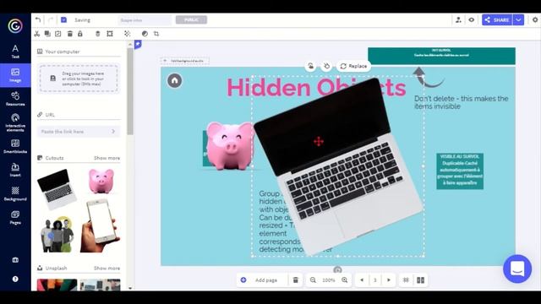The height and width of the screenshot is (304, 541).
Task: Add animation via floating cursor icon
Action: tap(327, 66)
